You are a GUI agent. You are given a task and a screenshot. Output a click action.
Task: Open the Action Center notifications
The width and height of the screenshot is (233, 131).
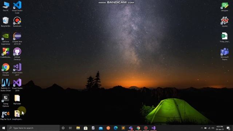[228, 128]
